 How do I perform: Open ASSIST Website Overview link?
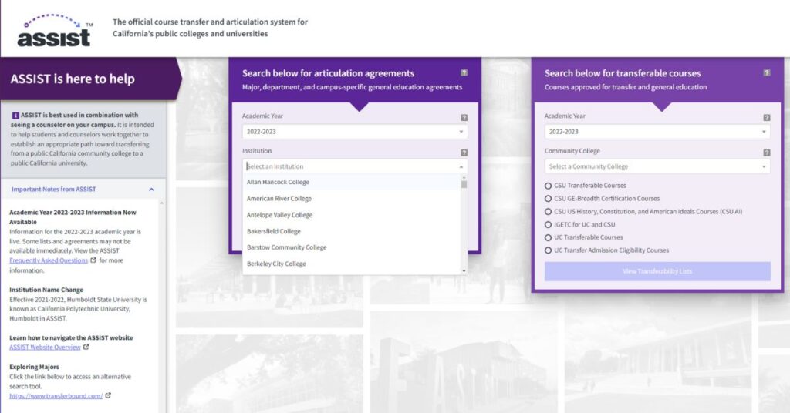click(x=45, y=347)
